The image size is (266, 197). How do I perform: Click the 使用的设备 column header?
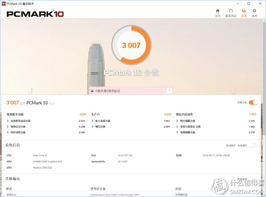tap(98, 189)
